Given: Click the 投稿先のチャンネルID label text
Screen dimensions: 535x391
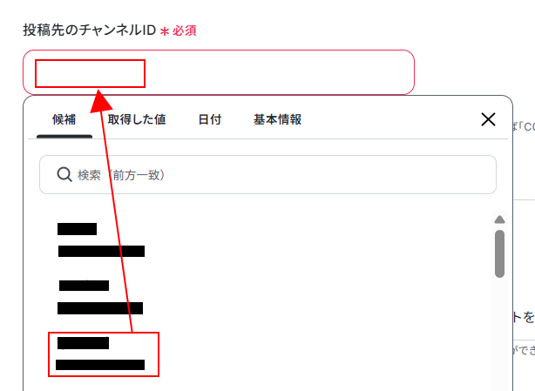Looking at the screenshot, I should 90,30.
